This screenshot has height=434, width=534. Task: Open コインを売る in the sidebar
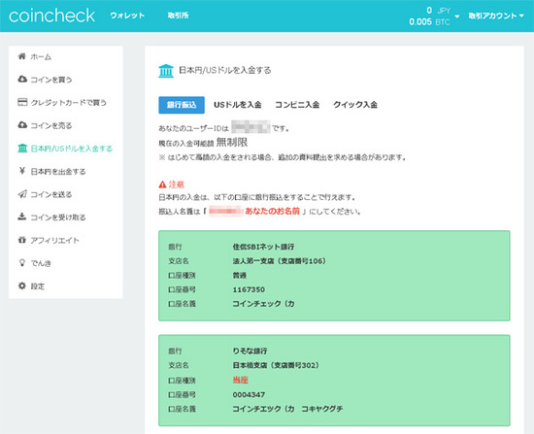51,125
